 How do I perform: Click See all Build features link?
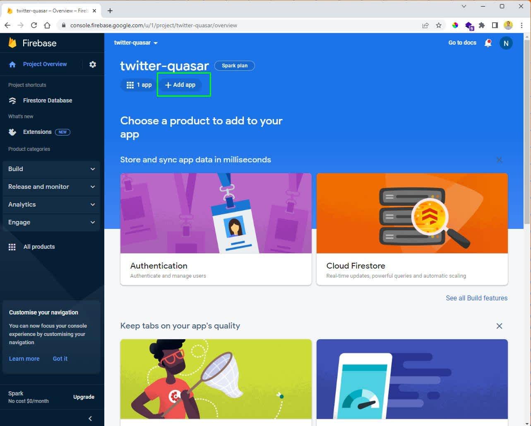point(476,298)
